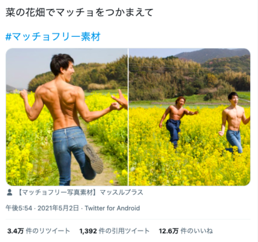Viewport: 258px width, 242px height.
Task: Click the mountain in the right photo background
Action: coord(212,55)
